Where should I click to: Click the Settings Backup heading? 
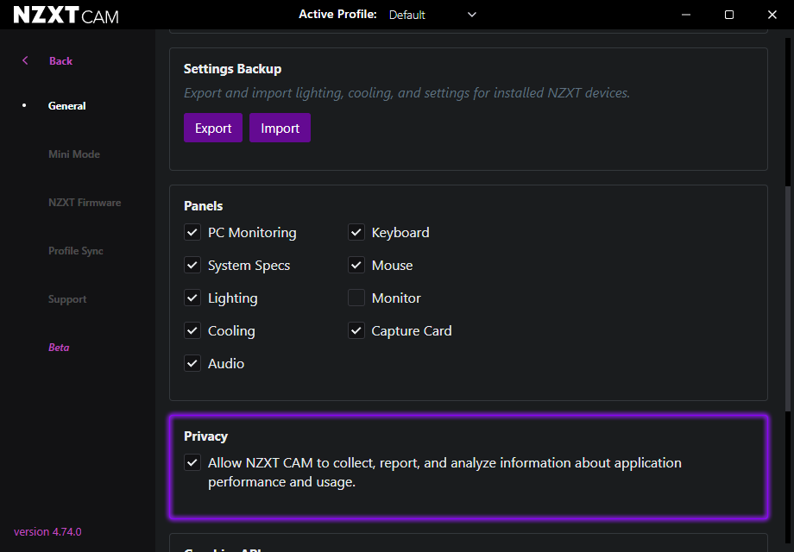point(232,69)
